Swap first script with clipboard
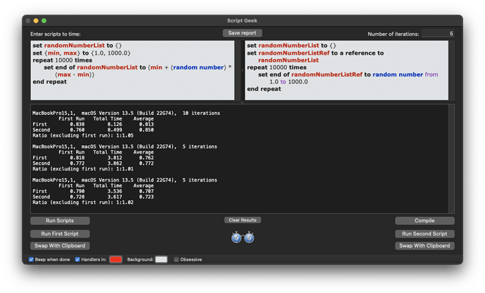Viewport: 485px width, 293px height. coord(60,246)
